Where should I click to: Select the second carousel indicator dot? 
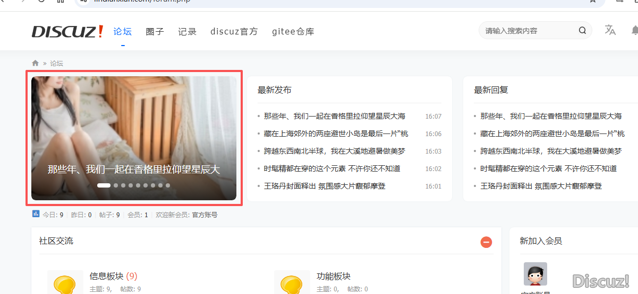116,185
